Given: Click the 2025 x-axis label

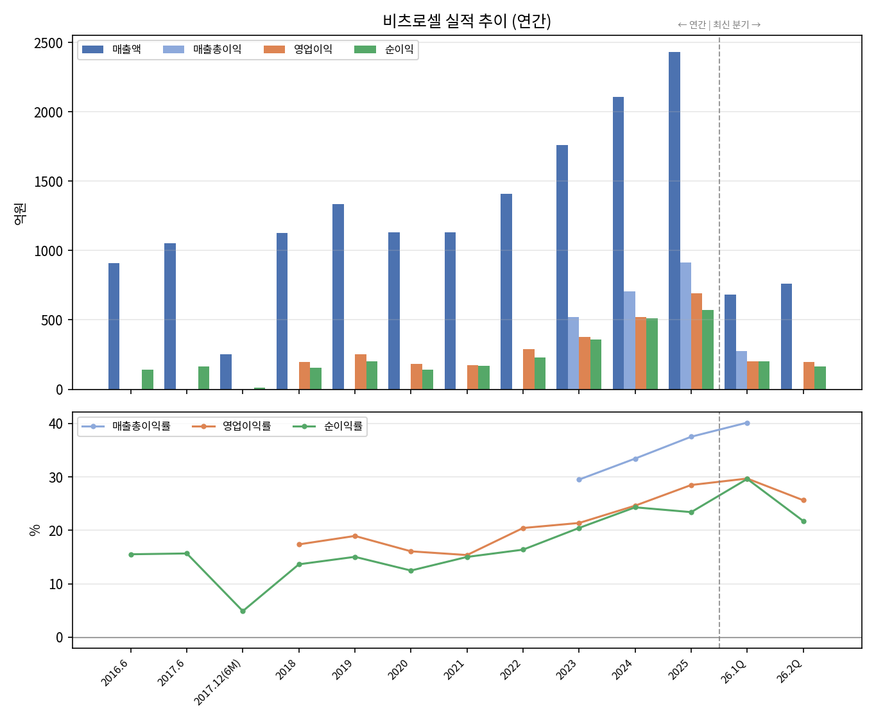Looking at the screenshot, I should (680, 669).
